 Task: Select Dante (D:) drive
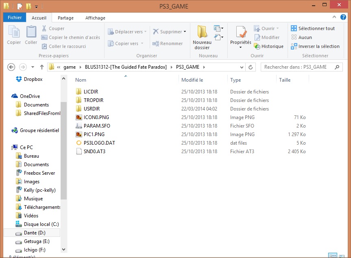[x=35, y=233]
